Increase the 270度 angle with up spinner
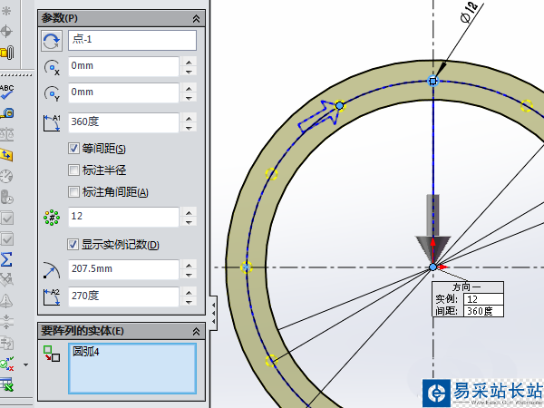Viewport: 544px width, 408px height. (189, 292)
